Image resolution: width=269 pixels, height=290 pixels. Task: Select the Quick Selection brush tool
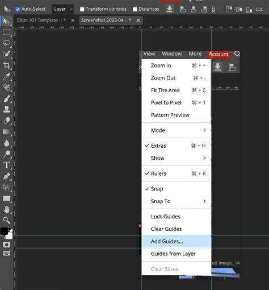click(7, 54)
